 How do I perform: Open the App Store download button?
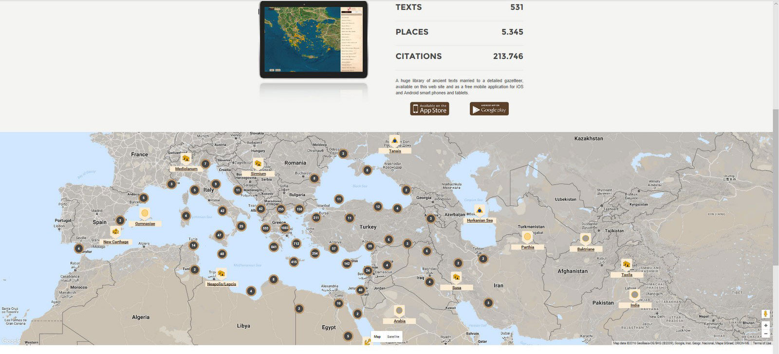(x=429, y=109)
